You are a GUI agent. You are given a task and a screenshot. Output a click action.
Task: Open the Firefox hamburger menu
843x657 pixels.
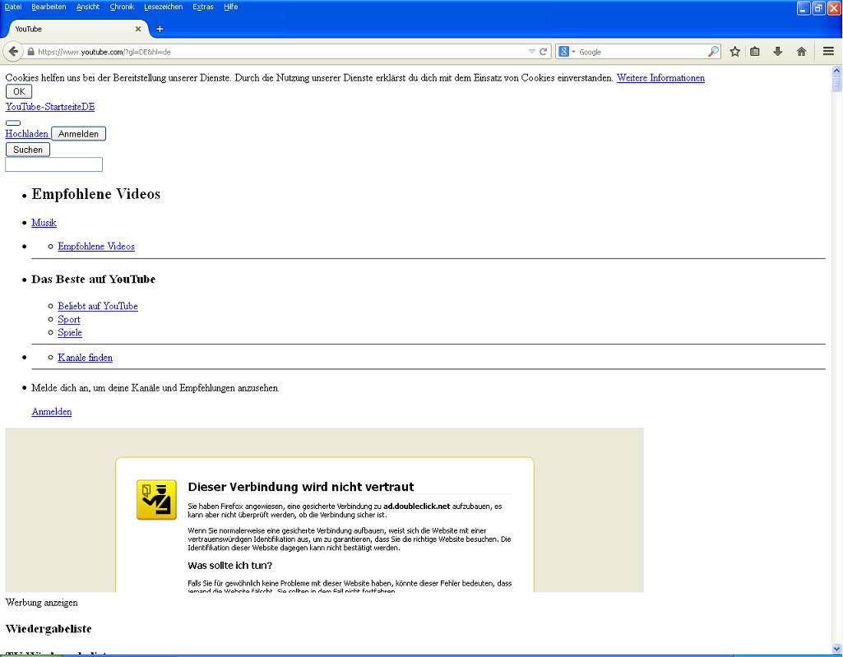tap(828, 52)
